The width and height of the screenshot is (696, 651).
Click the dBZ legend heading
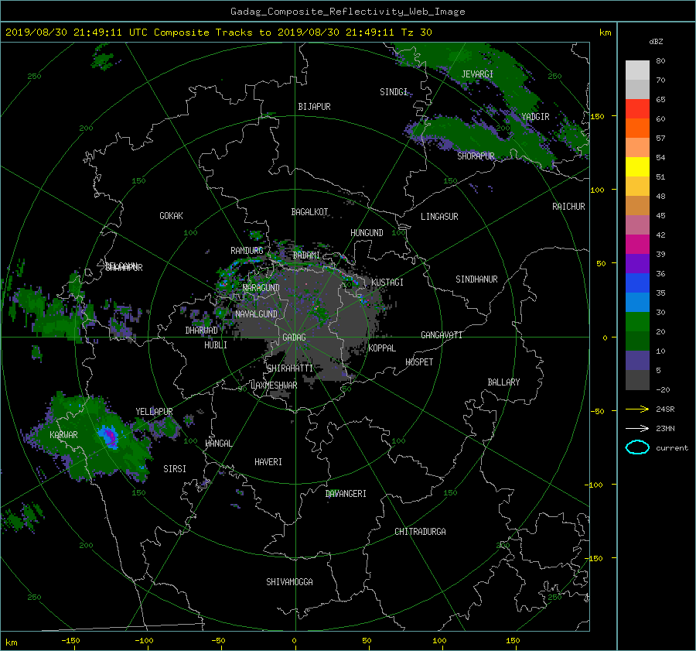point(656,42)
